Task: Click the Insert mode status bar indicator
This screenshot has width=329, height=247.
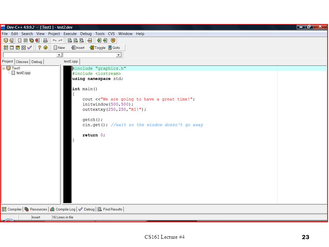Action: pos(36,217)
